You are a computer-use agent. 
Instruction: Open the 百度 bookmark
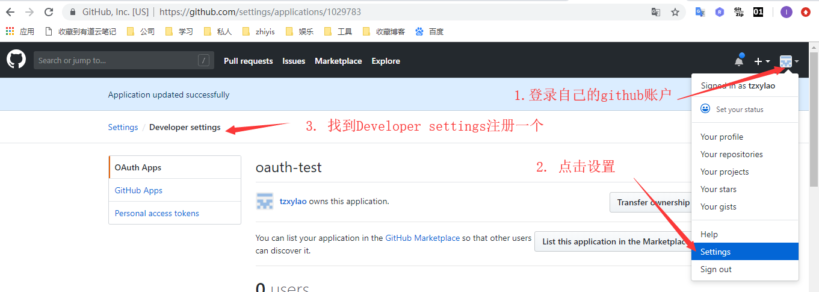click(429, 31)
